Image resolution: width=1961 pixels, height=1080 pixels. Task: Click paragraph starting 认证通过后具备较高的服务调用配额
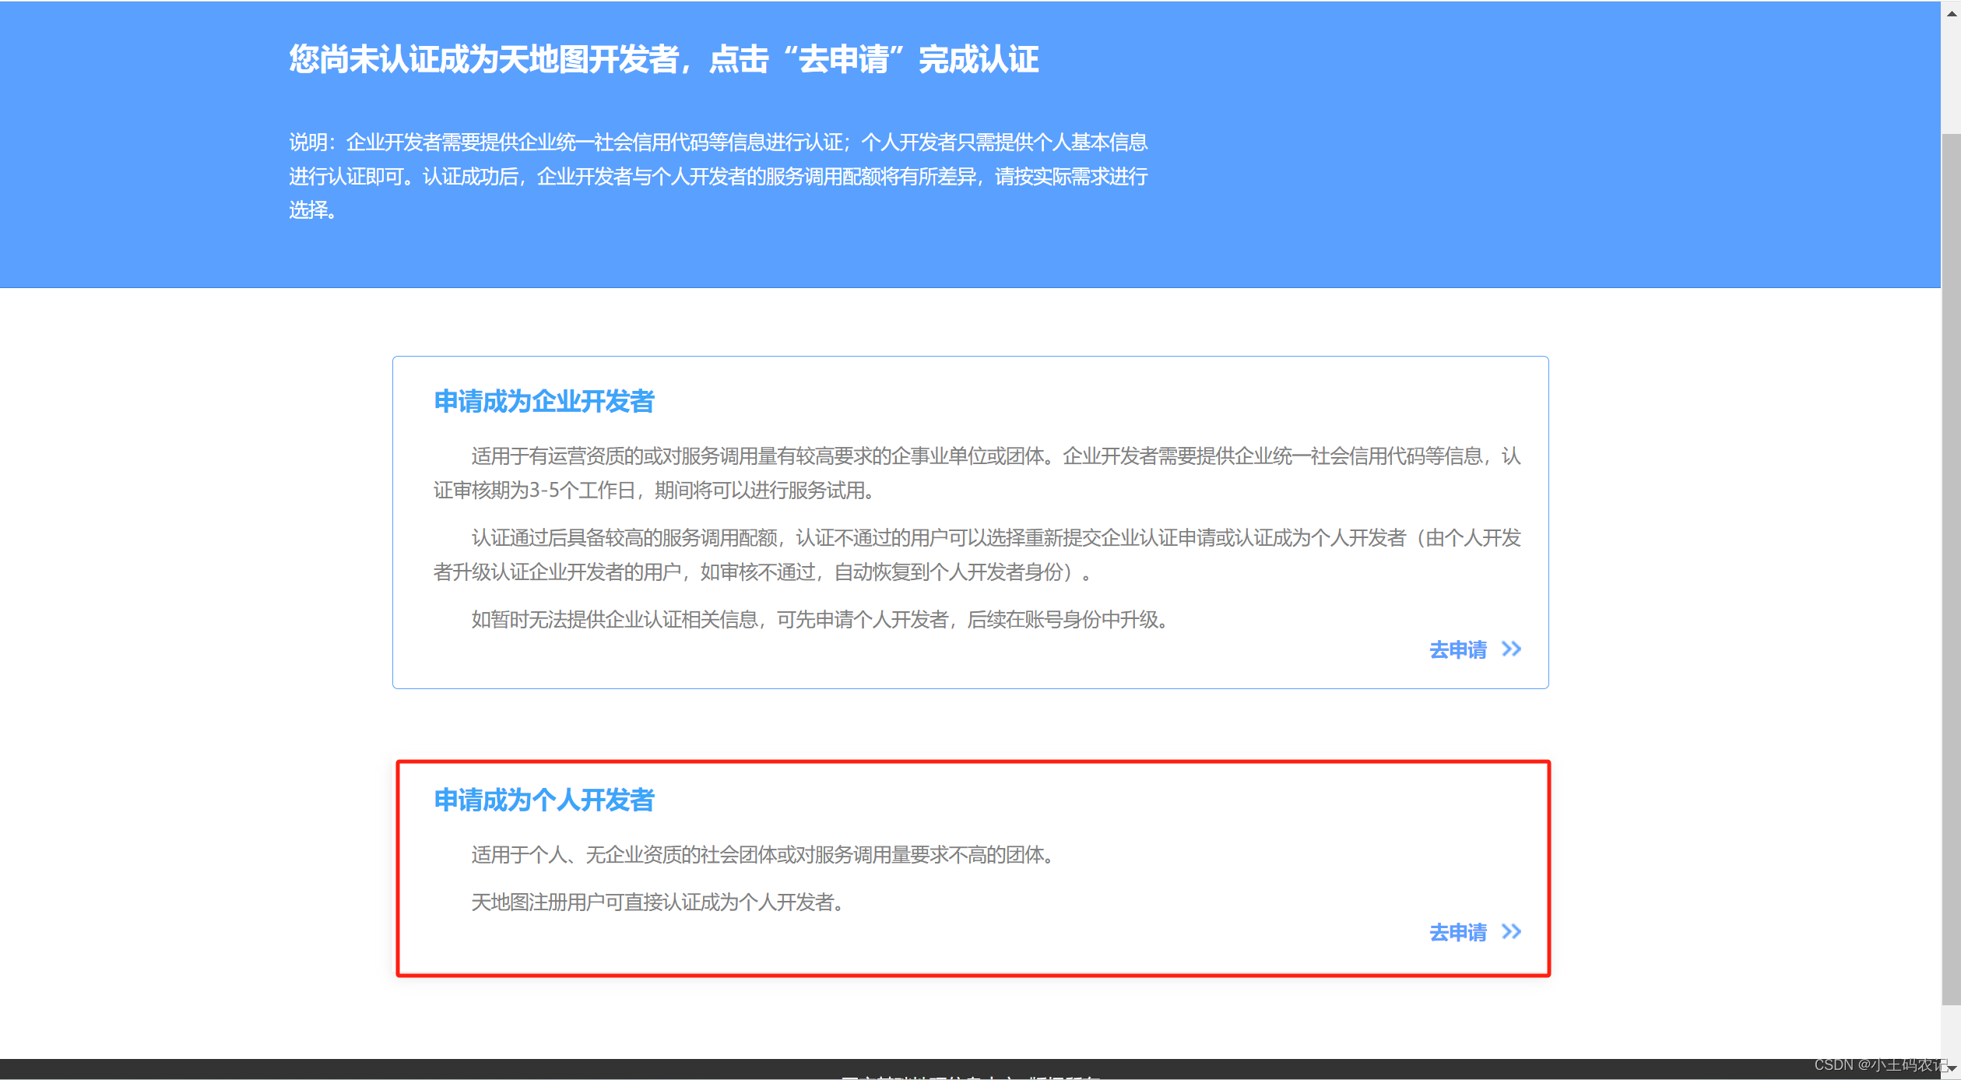coord(977,555)
